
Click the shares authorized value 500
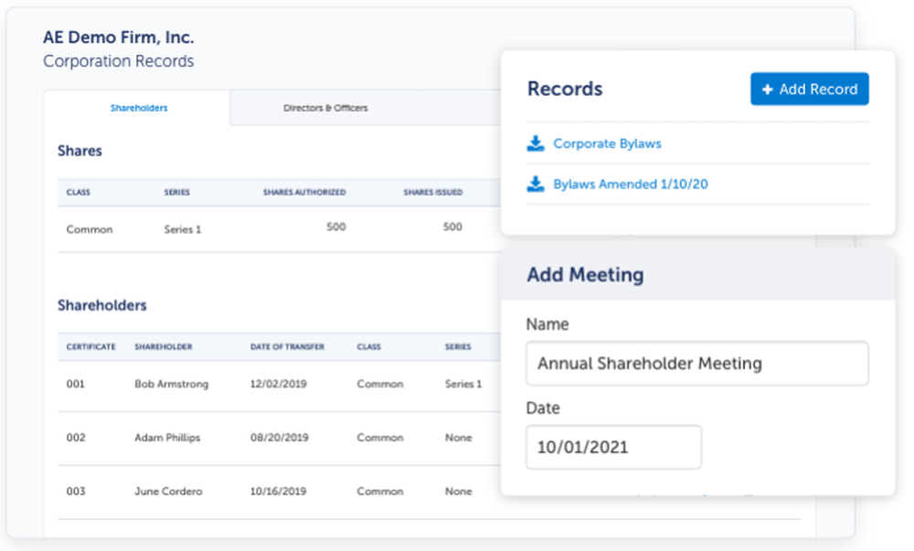pos(335,227)
